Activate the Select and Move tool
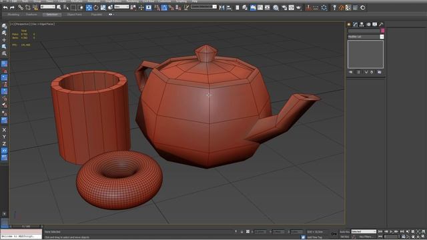 coord(89,7)
